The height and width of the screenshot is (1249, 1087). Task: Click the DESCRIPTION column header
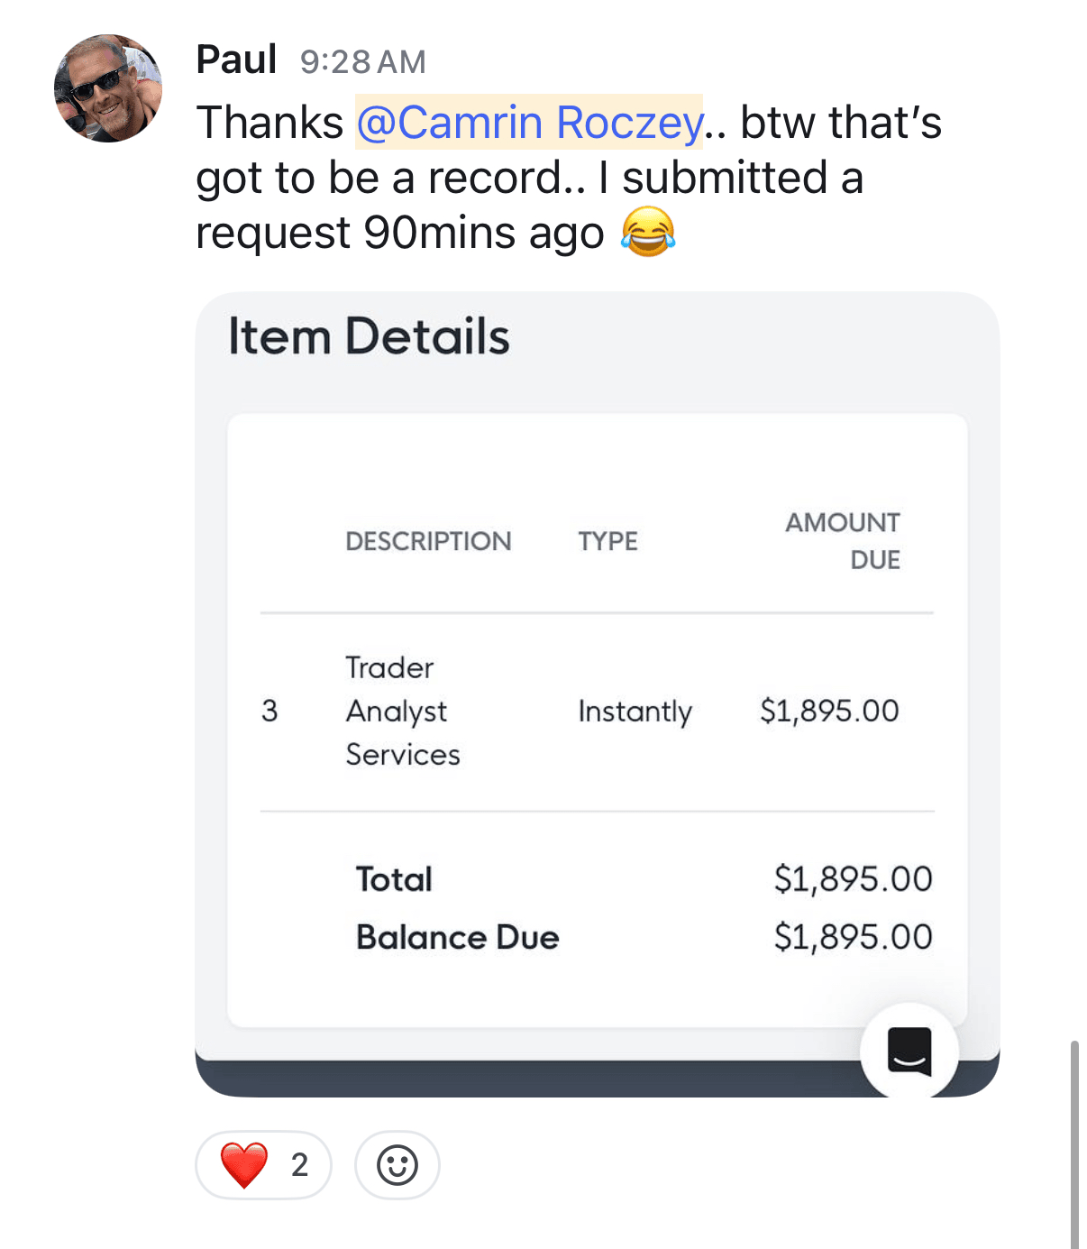click(428, 541)
